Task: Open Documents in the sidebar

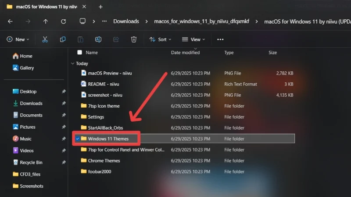Action: point(27,115)
